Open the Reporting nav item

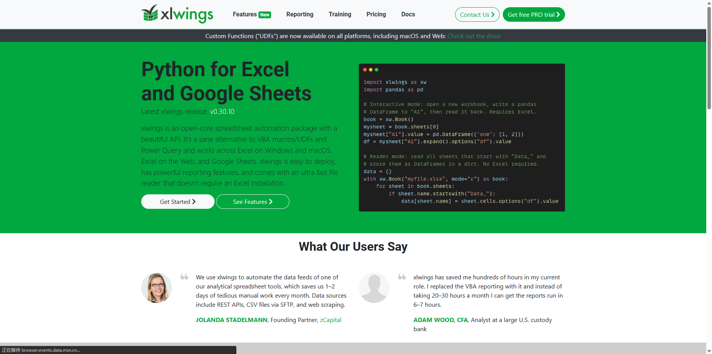click(x=300, y=14)
